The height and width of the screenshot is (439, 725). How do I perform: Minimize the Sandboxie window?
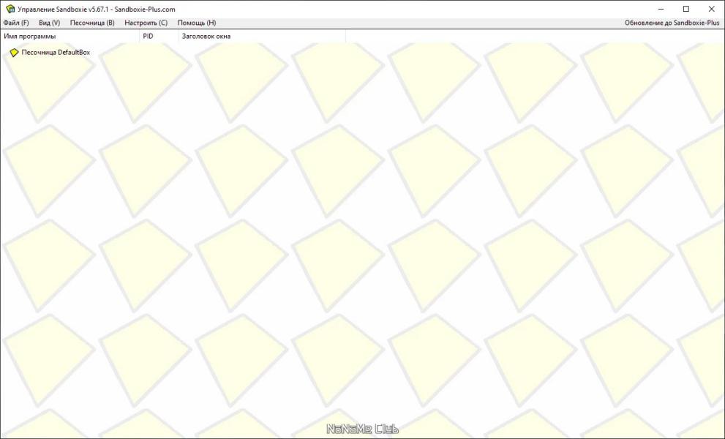661,9
